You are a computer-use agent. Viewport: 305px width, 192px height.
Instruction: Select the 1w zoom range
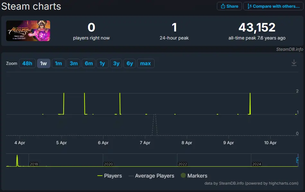(43, 63)
